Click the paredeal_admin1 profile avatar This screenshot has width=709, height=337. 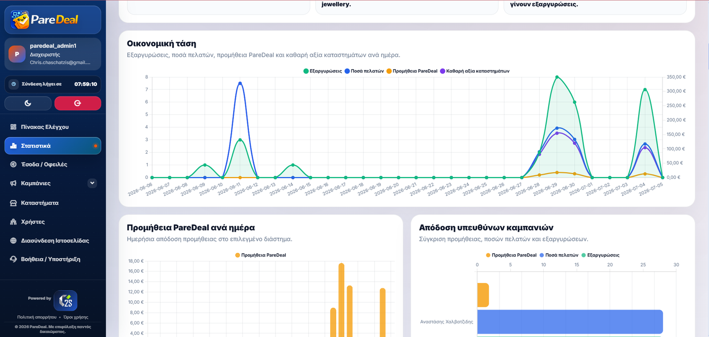tap(17, 54)
